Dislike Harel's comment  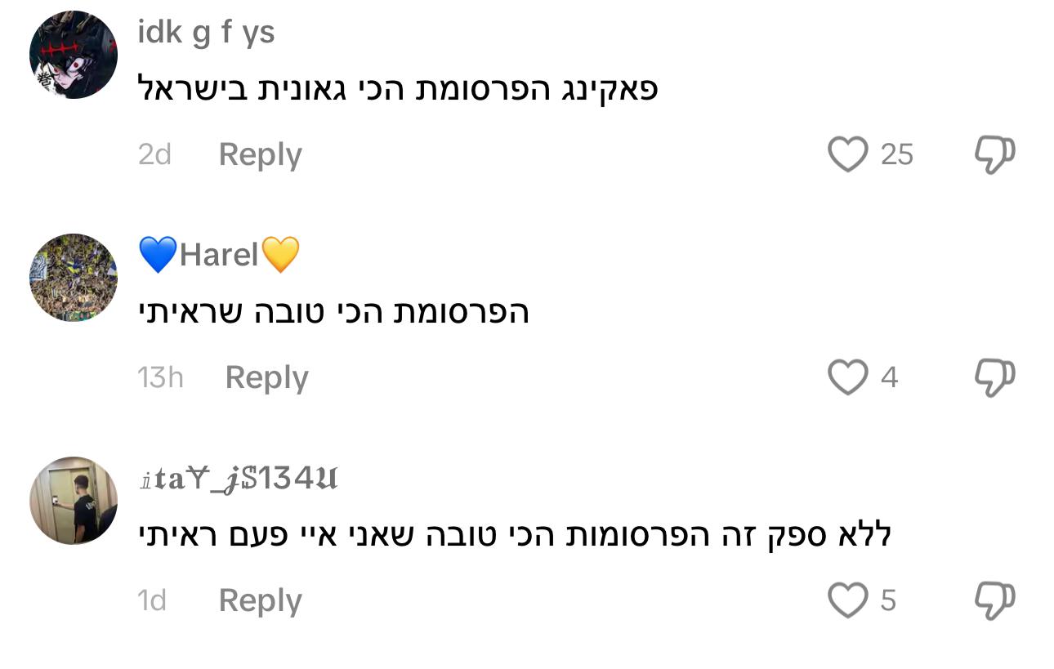point(994,377)
